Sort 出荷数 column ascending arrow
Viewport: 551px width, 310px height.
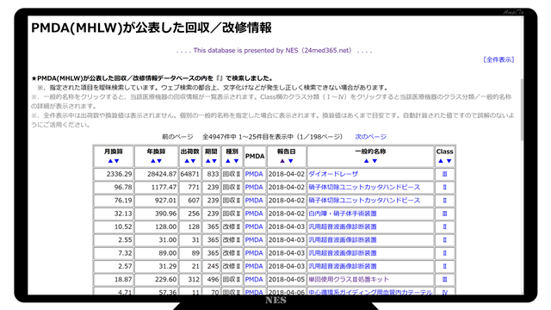187,161
